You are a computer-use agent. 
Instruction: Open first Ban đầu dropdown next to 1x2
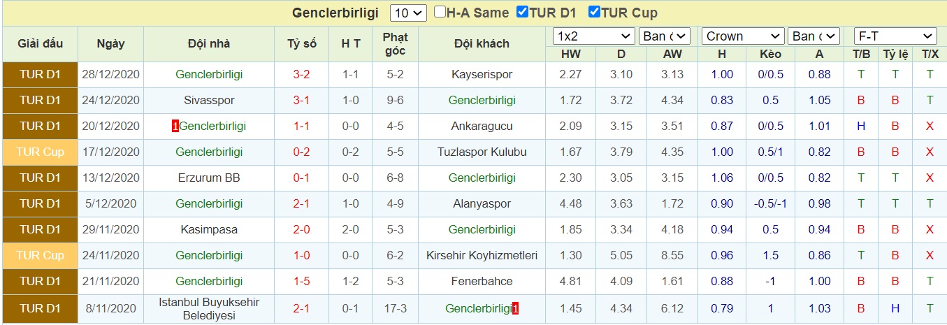pos(664,36)
